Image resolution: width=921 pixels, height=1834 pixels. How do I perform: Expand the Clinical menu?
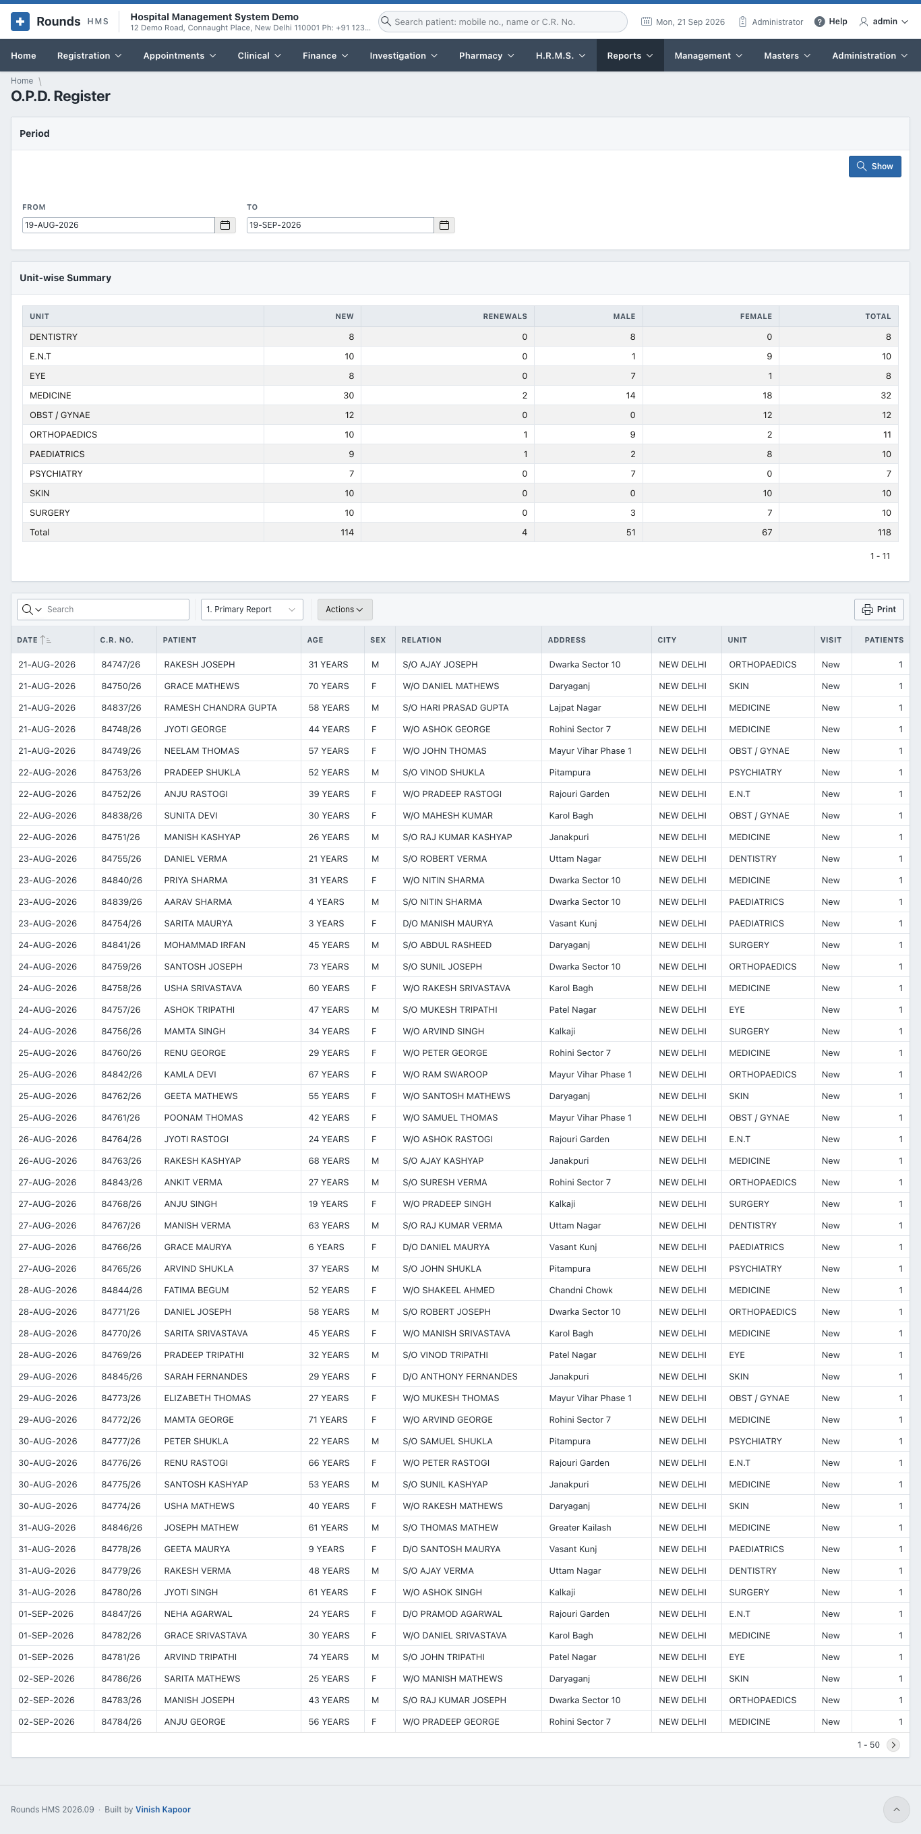(259, 55)
